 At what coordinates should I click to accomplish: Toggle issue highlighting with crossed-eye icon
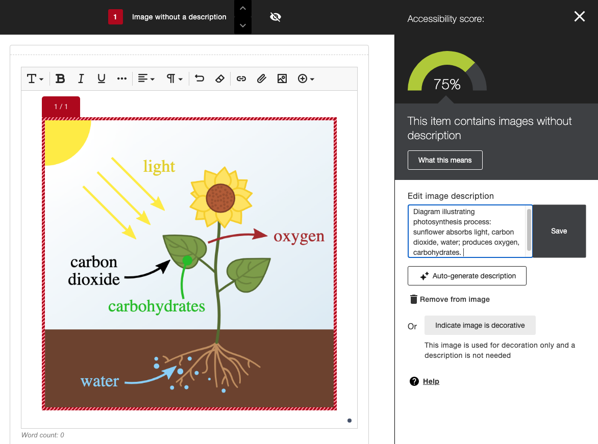pos(276,17)
